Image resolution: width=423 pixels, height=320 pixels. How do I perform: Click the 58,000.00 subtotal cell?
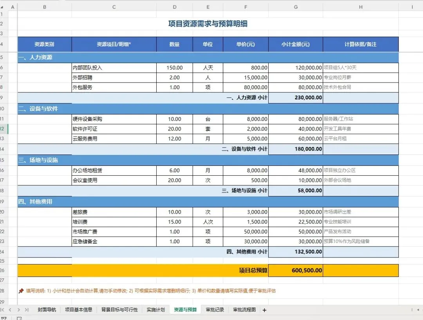[x=296, y=191]
